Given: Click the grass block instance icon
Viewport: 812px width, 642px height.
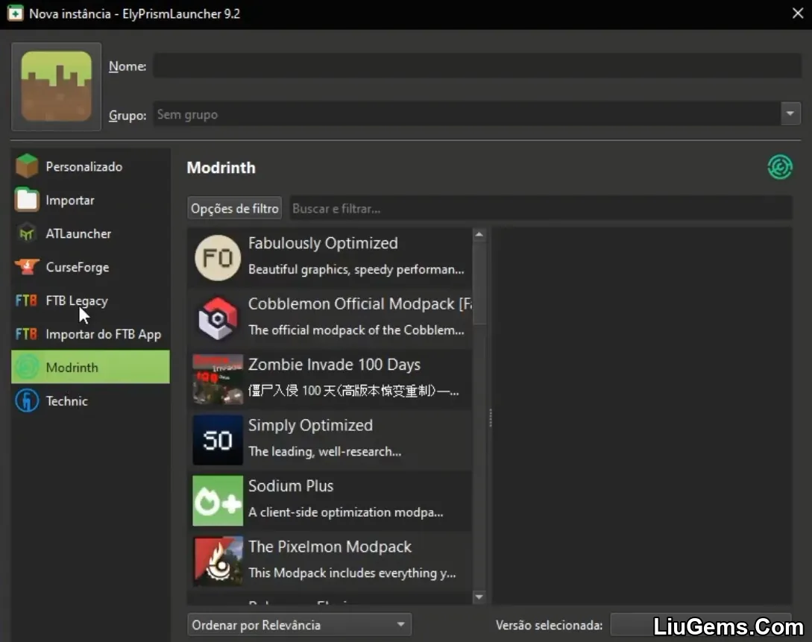Looking at the screenshot, I should 57,86.
